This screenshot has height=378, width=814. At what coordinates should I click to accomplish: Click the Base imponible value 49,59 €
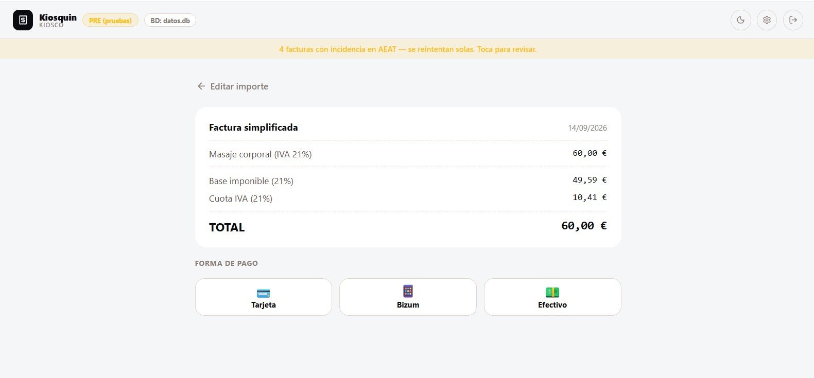(590, 180)
